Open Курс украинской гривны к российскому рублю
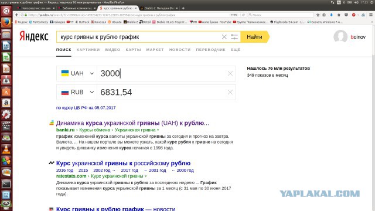This screenshot has width=375, height=211. (123, 163)
